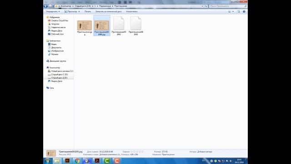This screenshot has height=164, width=291.
Task: Select the Приглашение001000.jpg thumbnail
Action: click(x=102, y=26)
